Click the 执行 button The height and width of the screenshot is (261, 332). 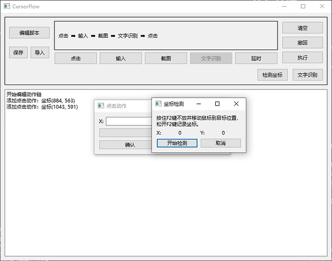302,57
